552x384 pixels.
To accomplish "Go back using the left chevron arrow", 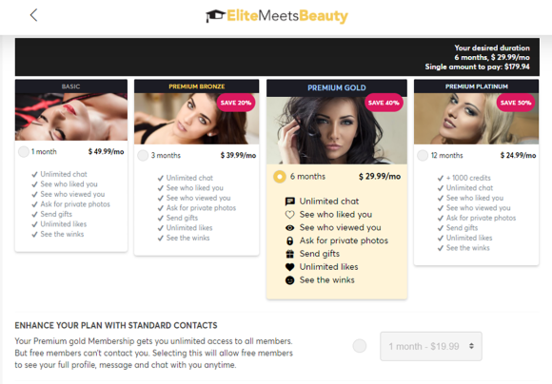I will [33, 15].
